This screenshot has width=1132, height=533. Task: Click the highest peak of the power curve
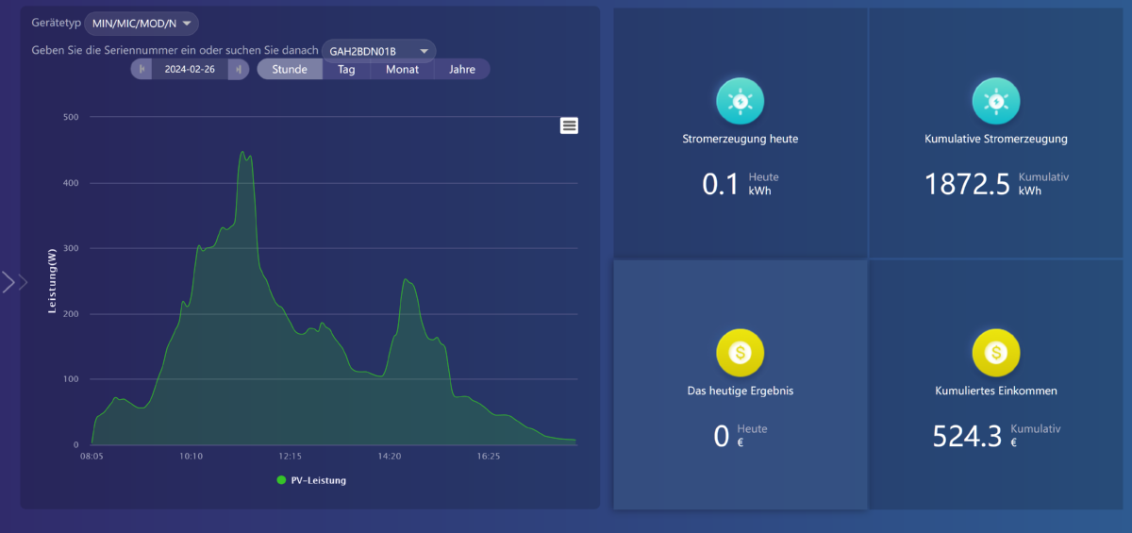242,152
